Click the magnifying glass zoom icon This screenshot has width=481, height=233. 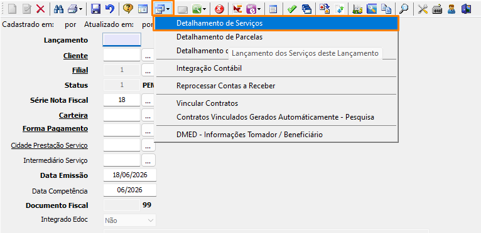tap(404, 9)
